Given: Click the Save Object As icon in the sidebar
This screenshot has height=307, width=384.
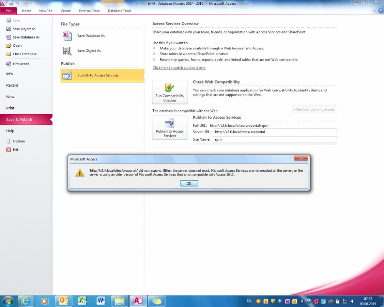Looking at the screenshot, I should click(9, 29).
